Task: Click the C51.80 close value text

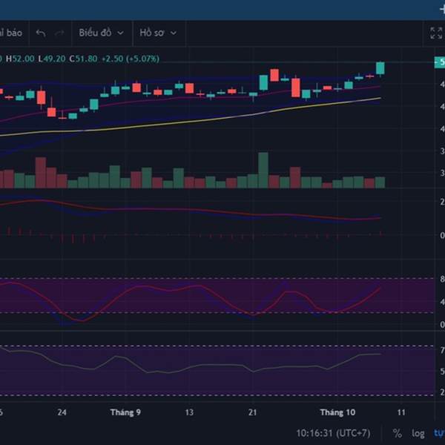Action: [x=83, y=59]
